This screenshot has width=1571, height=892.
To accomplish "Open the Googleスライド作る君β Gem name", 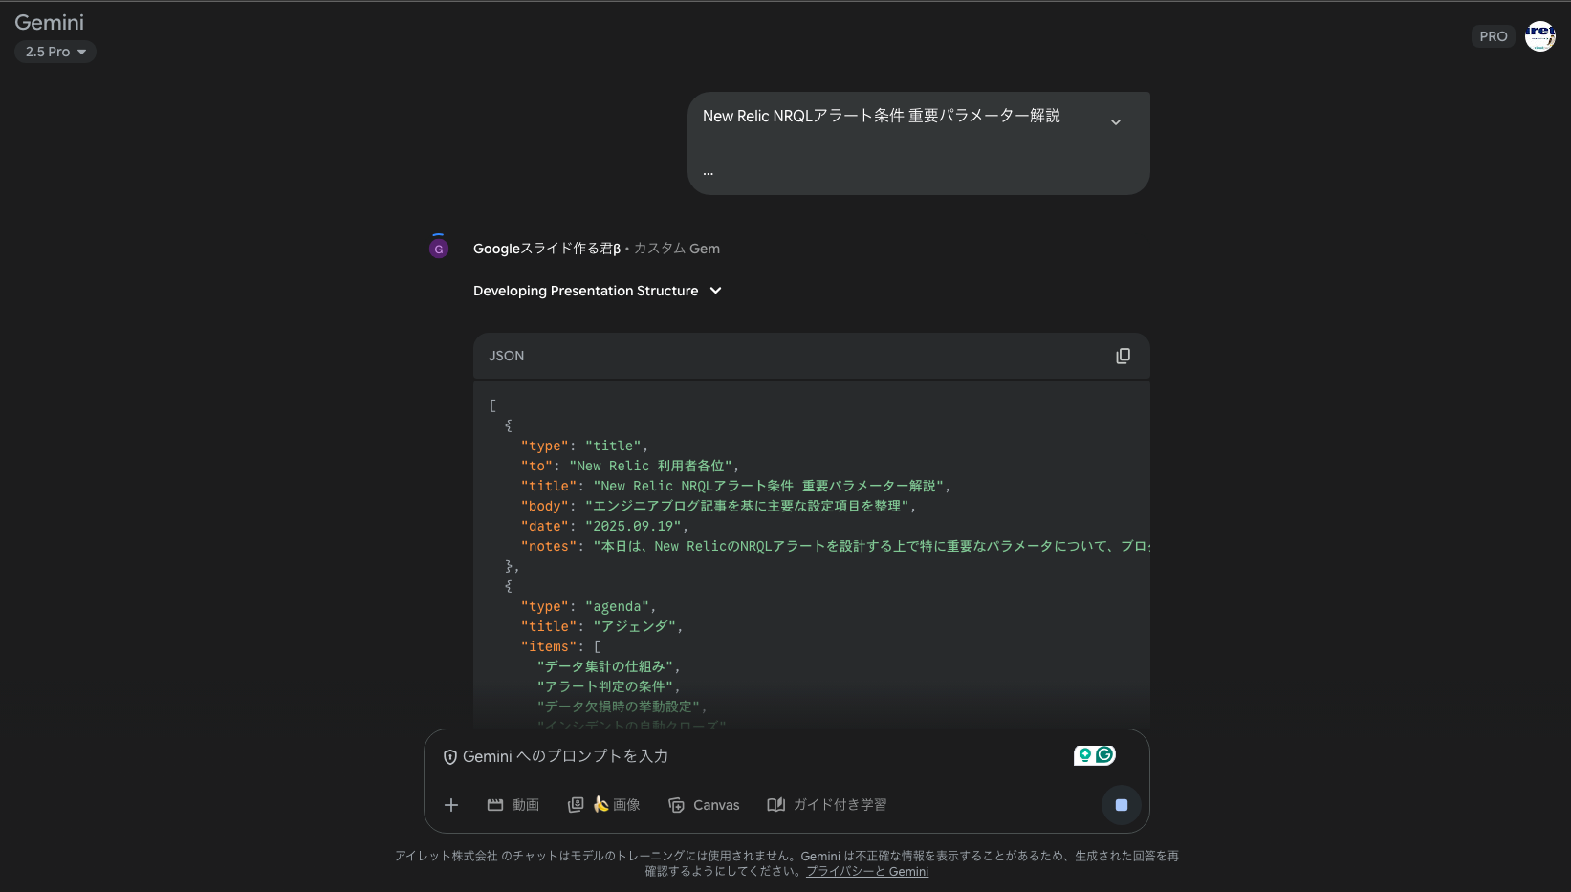I will [x=547, y=249].
